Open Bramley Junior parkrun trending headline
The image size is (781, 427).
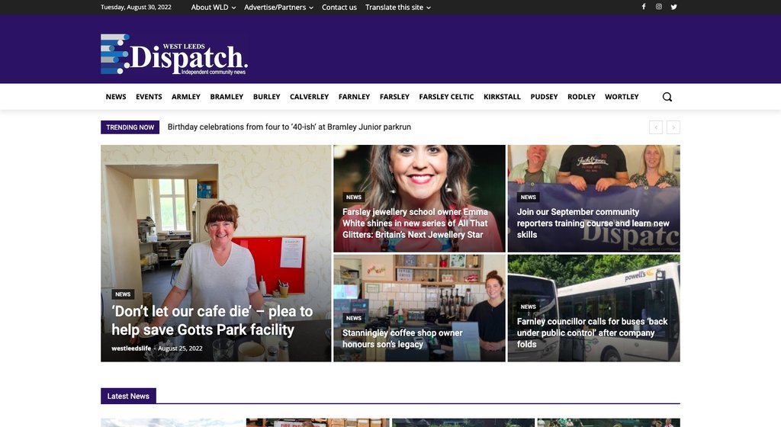click(289, 127)
